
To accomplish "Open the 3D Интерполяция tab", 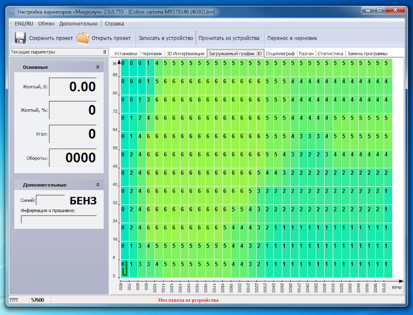I will pos(185,53).
